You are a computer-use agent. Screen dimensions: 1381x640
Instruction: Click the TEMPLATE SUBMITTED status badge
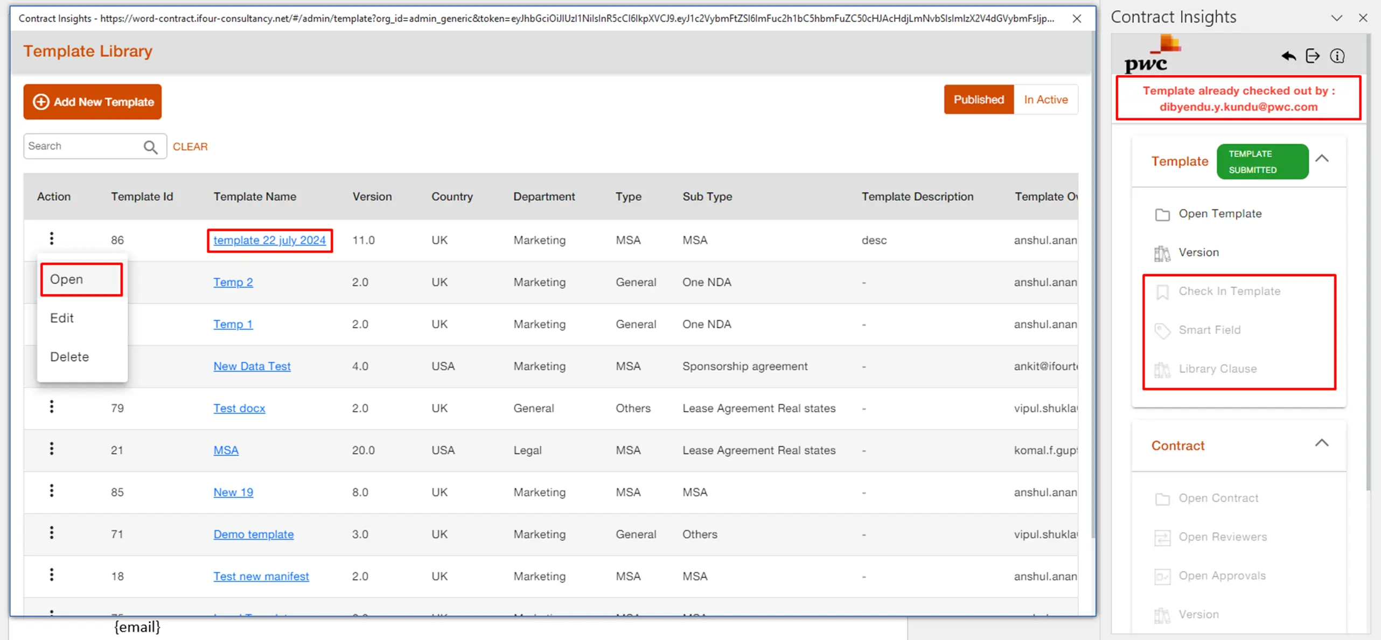click(1262, 161)
